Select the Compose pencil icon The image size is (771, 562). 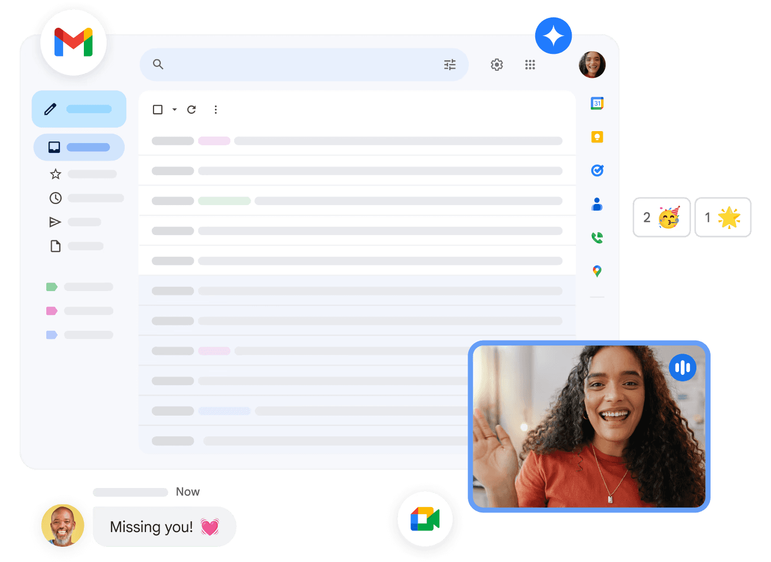click(x=50, y=108)
